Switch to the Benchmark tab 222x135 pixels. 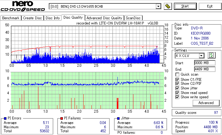coord(11,18)
